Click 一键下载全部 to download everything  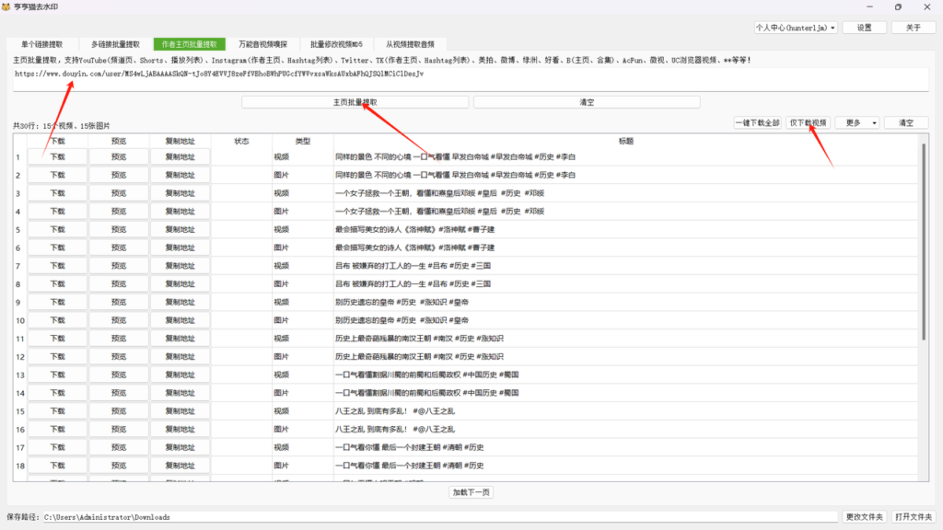pos(757,122)
